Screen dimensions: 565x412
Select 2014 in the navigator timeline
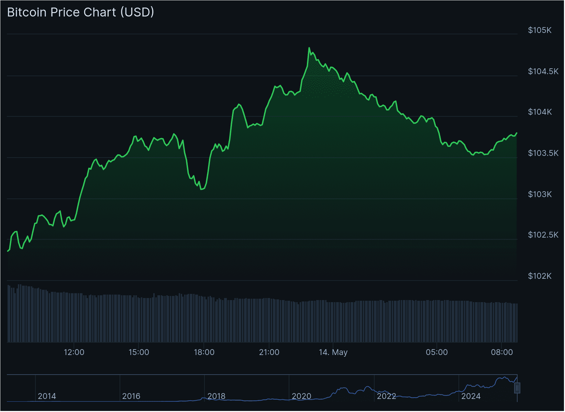click(47, 396)
